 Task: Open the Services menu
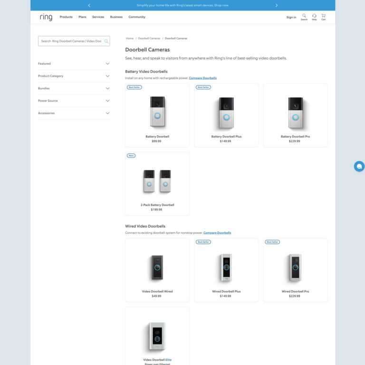[98, 17]
